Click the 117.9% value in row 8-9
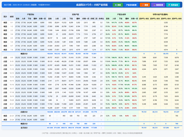The height and width of the screenshot is (137, 184). pos(107,58)
